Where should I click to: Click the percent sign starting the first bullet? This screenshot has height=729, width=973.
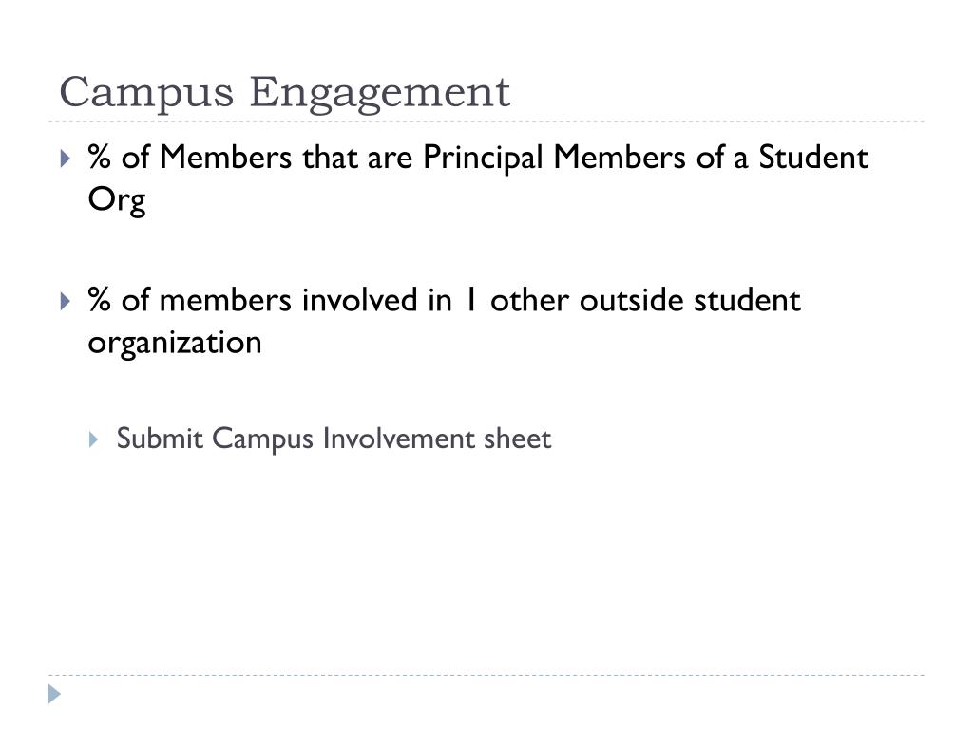point(99,157)
